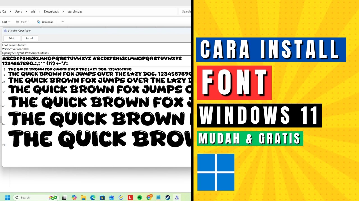Click the 24-point size label
This screenshot has height=201, width=359.
pyautogui.click(x=4, y=82)
